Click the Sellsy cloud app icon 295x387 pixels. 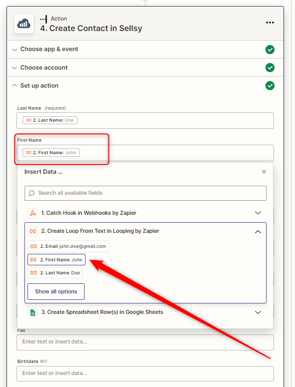(24, 24)
